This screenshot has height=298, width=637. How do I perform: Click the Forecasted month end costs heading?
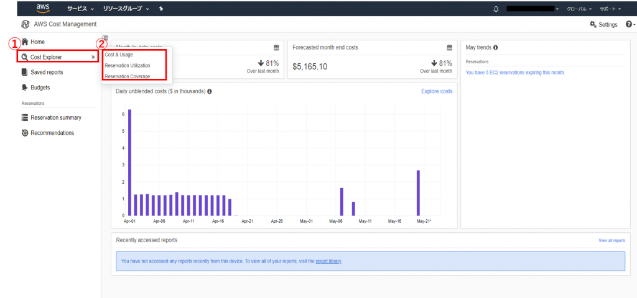[x=325, y=47]
